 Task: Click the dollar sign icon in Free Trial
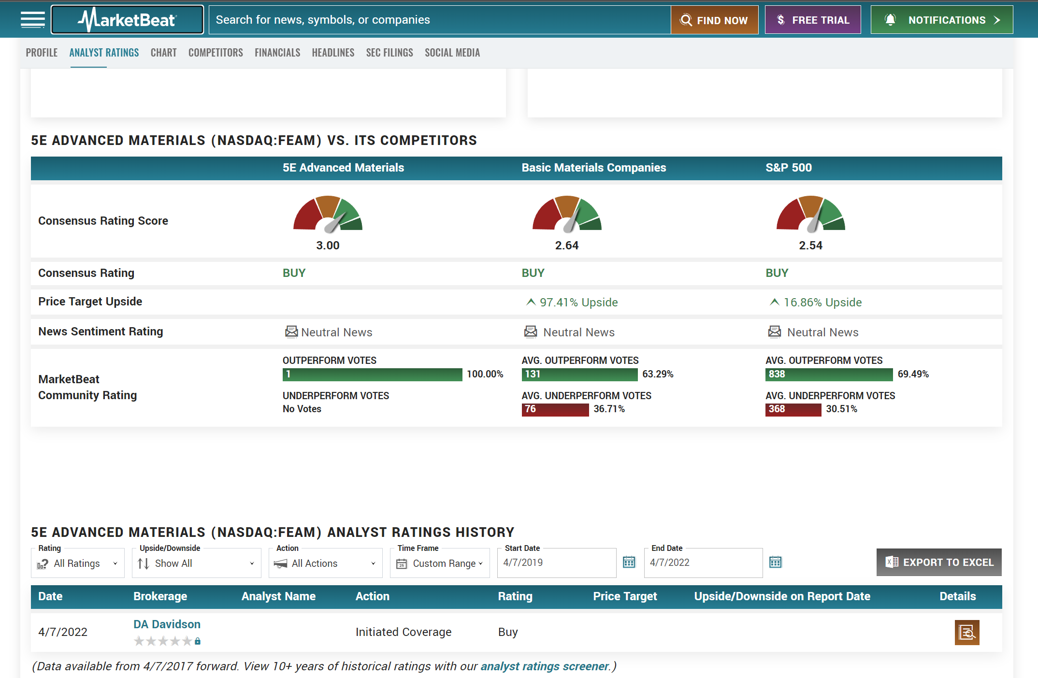(780, 20)
